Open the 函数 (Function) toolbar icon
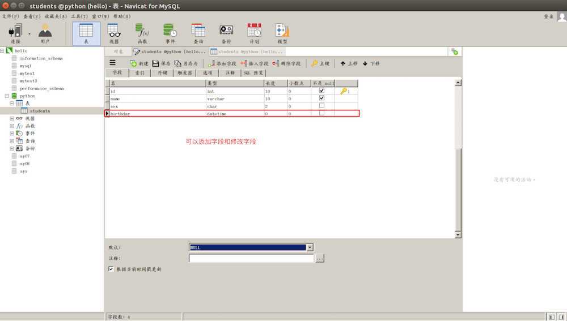This screenshot has width=567, height=321. tap(142, 33)
